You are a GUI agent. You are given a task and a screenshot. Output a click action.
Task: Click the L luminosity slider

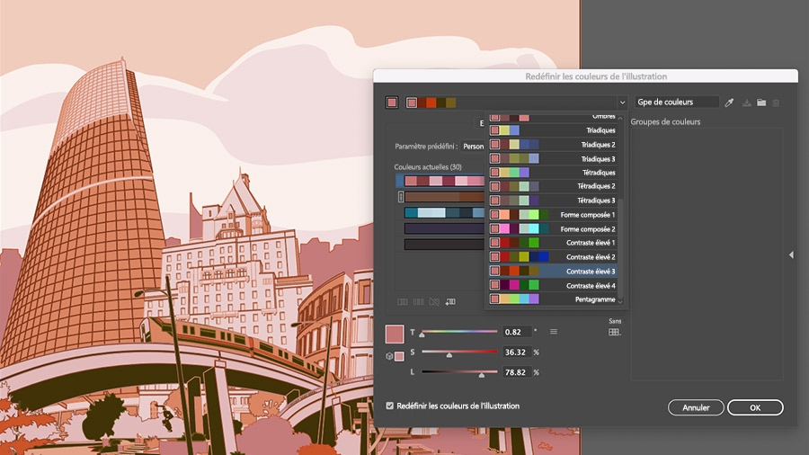[x=459, y=372]
